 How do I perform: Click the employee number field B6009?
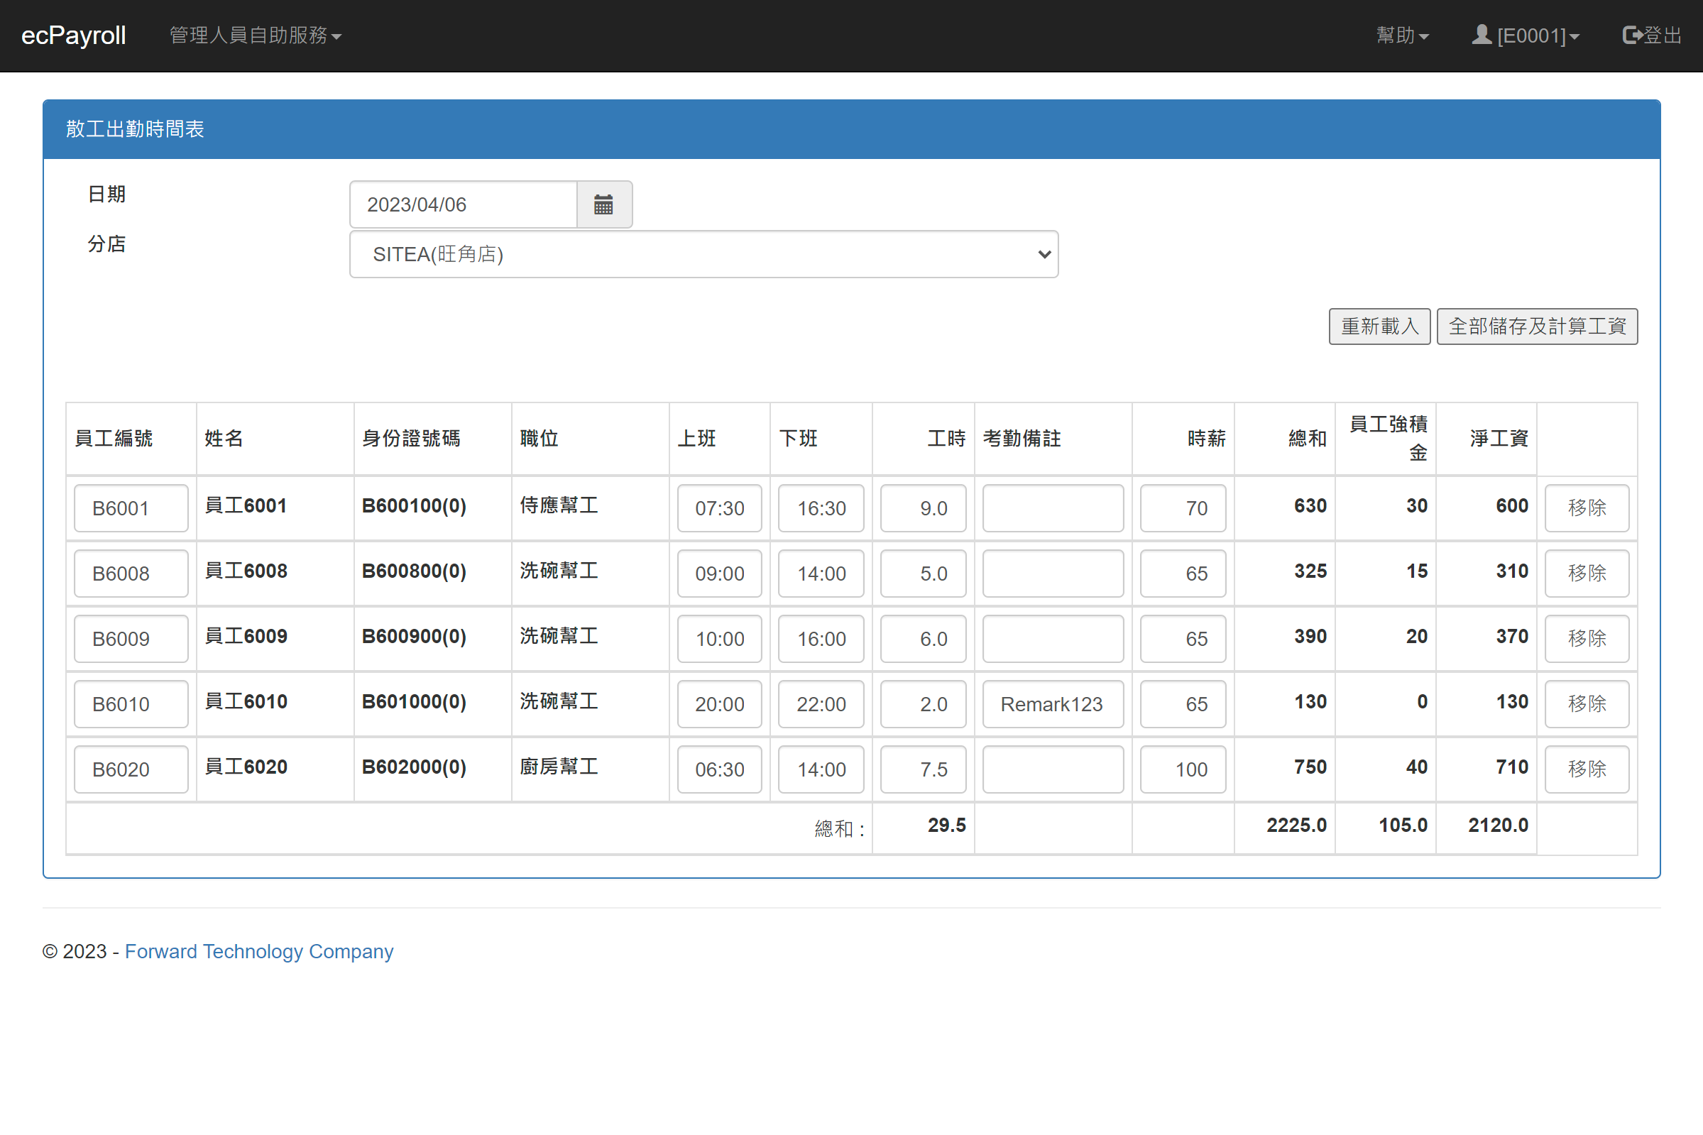coord(131,638)
